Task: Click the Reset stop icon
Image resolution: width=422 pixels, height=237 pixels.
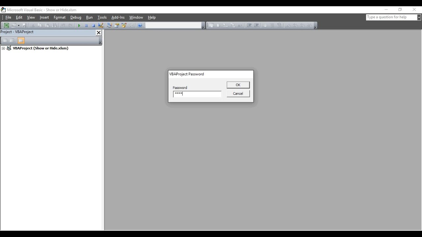Action: click(93, 25)
